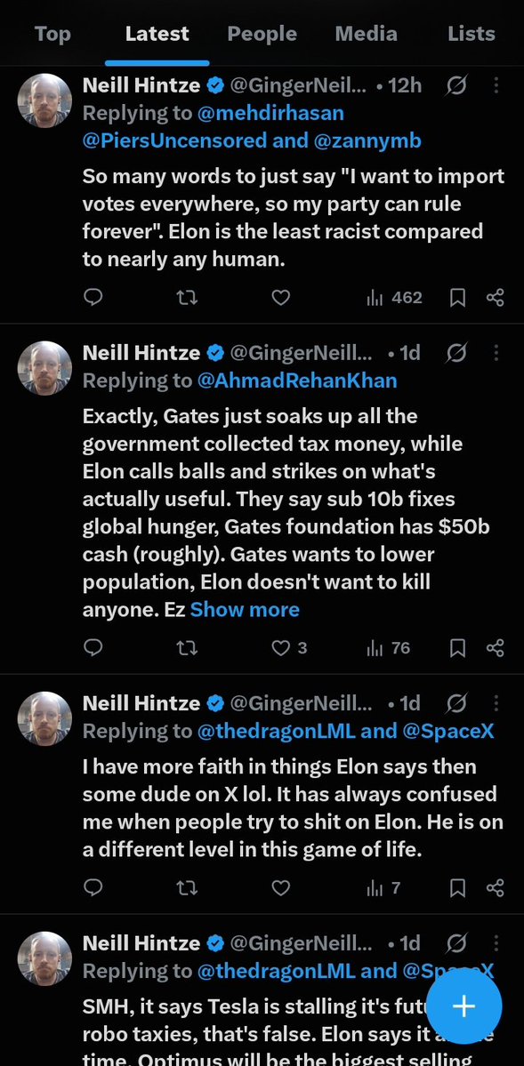524x1066 pixels.
Task: Open more options menu on 12h tweet
Action: [496, 85]
